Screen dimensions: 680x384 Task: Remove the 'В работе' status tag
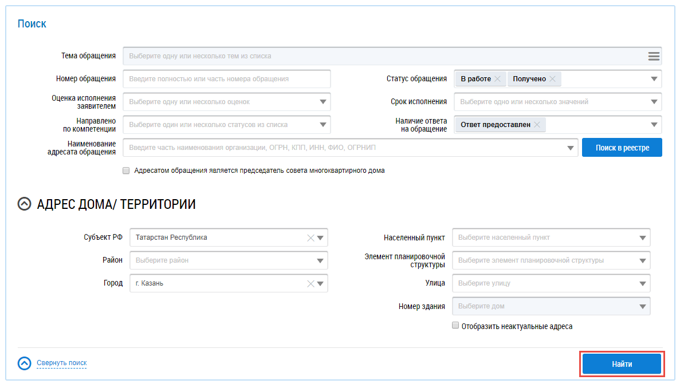coord(497,79)
